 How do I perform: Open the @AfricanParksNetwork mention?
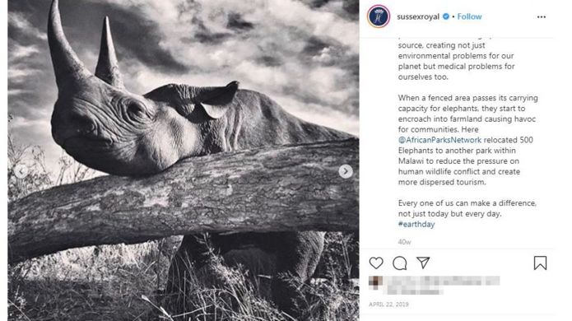click(x=439, y=140)
